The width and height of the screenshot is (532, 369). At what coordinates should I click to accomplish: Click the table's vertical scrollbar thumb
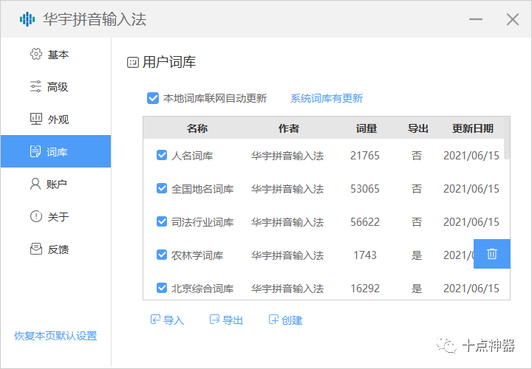tap(507, 138)
